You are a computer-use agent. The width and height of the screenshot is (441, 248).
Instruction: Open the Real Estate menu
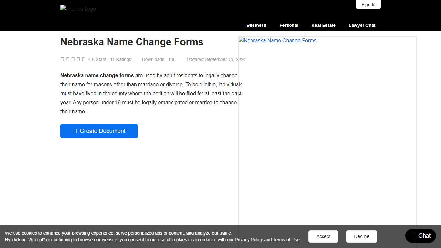tap(323, 25)
